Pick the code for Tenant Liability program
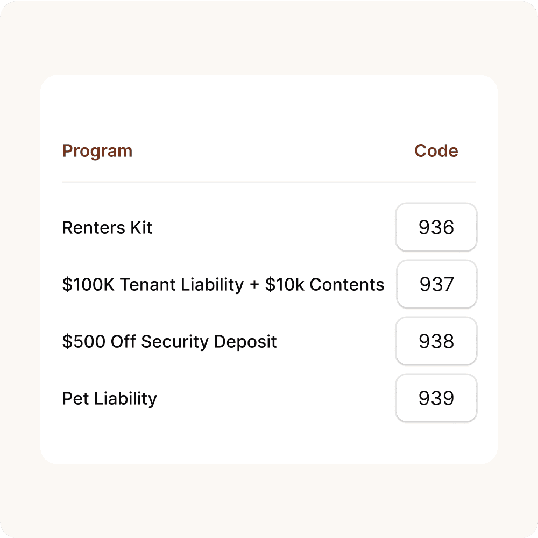This screenshot has width=538, height=538. tap(437, 284)
